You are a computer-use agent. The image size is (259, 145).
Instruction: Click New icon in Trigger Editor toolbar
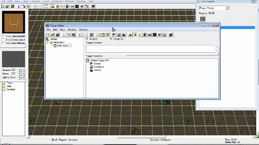coord(48,35)
